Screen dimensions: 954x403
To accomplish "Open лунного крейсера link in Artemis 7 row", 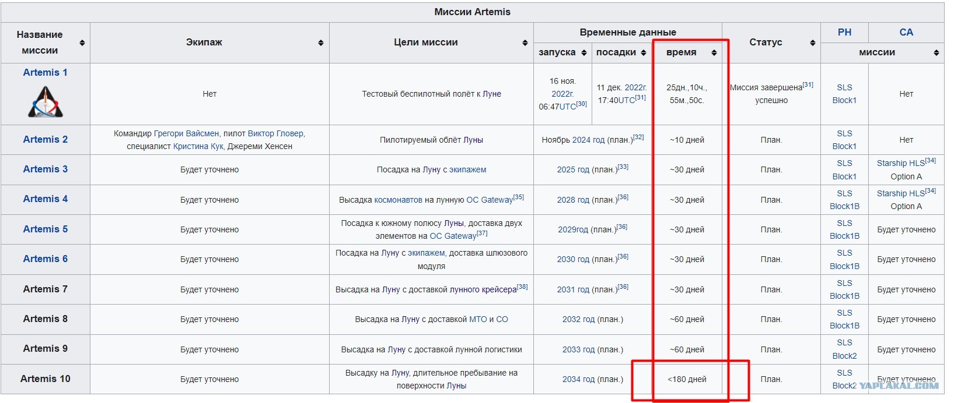I will coord(483,289).
